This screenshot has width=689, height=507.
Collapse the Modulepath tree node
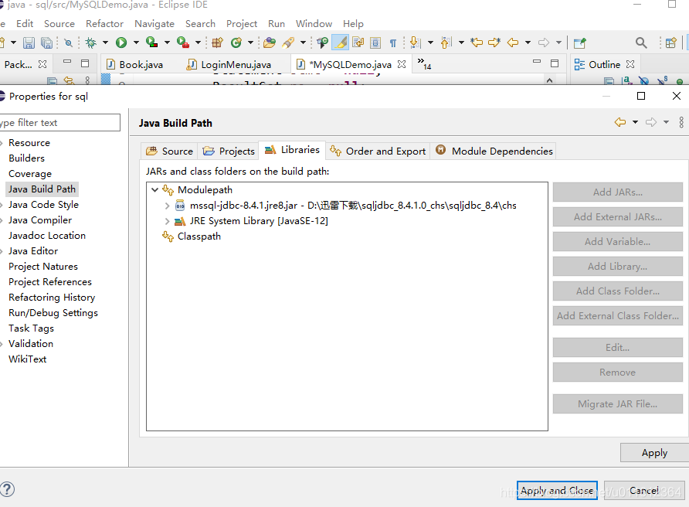tap(154, 190)
